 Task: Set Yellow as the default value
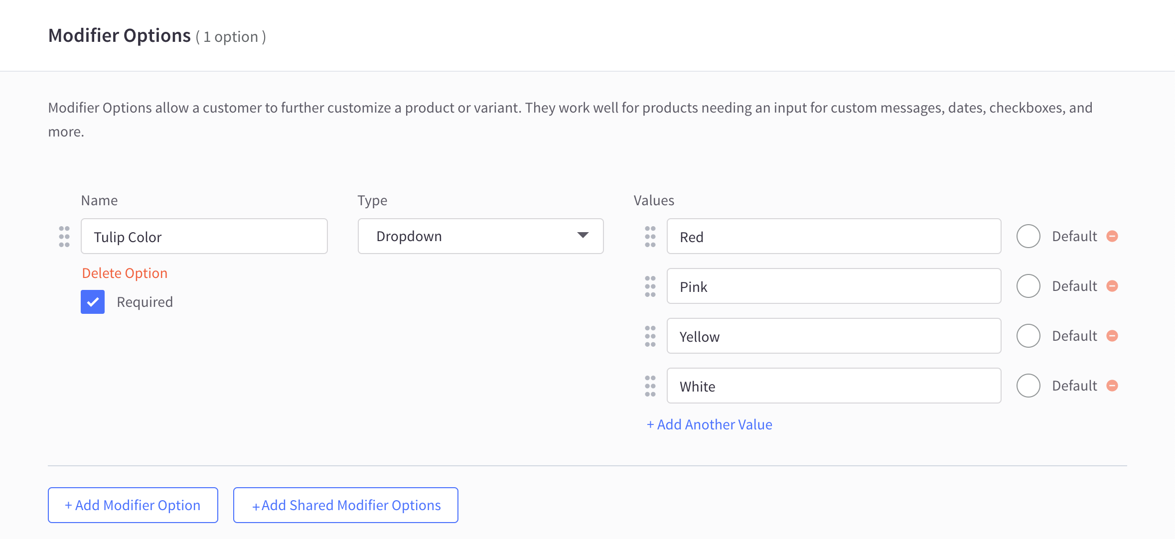(1028, 336)
